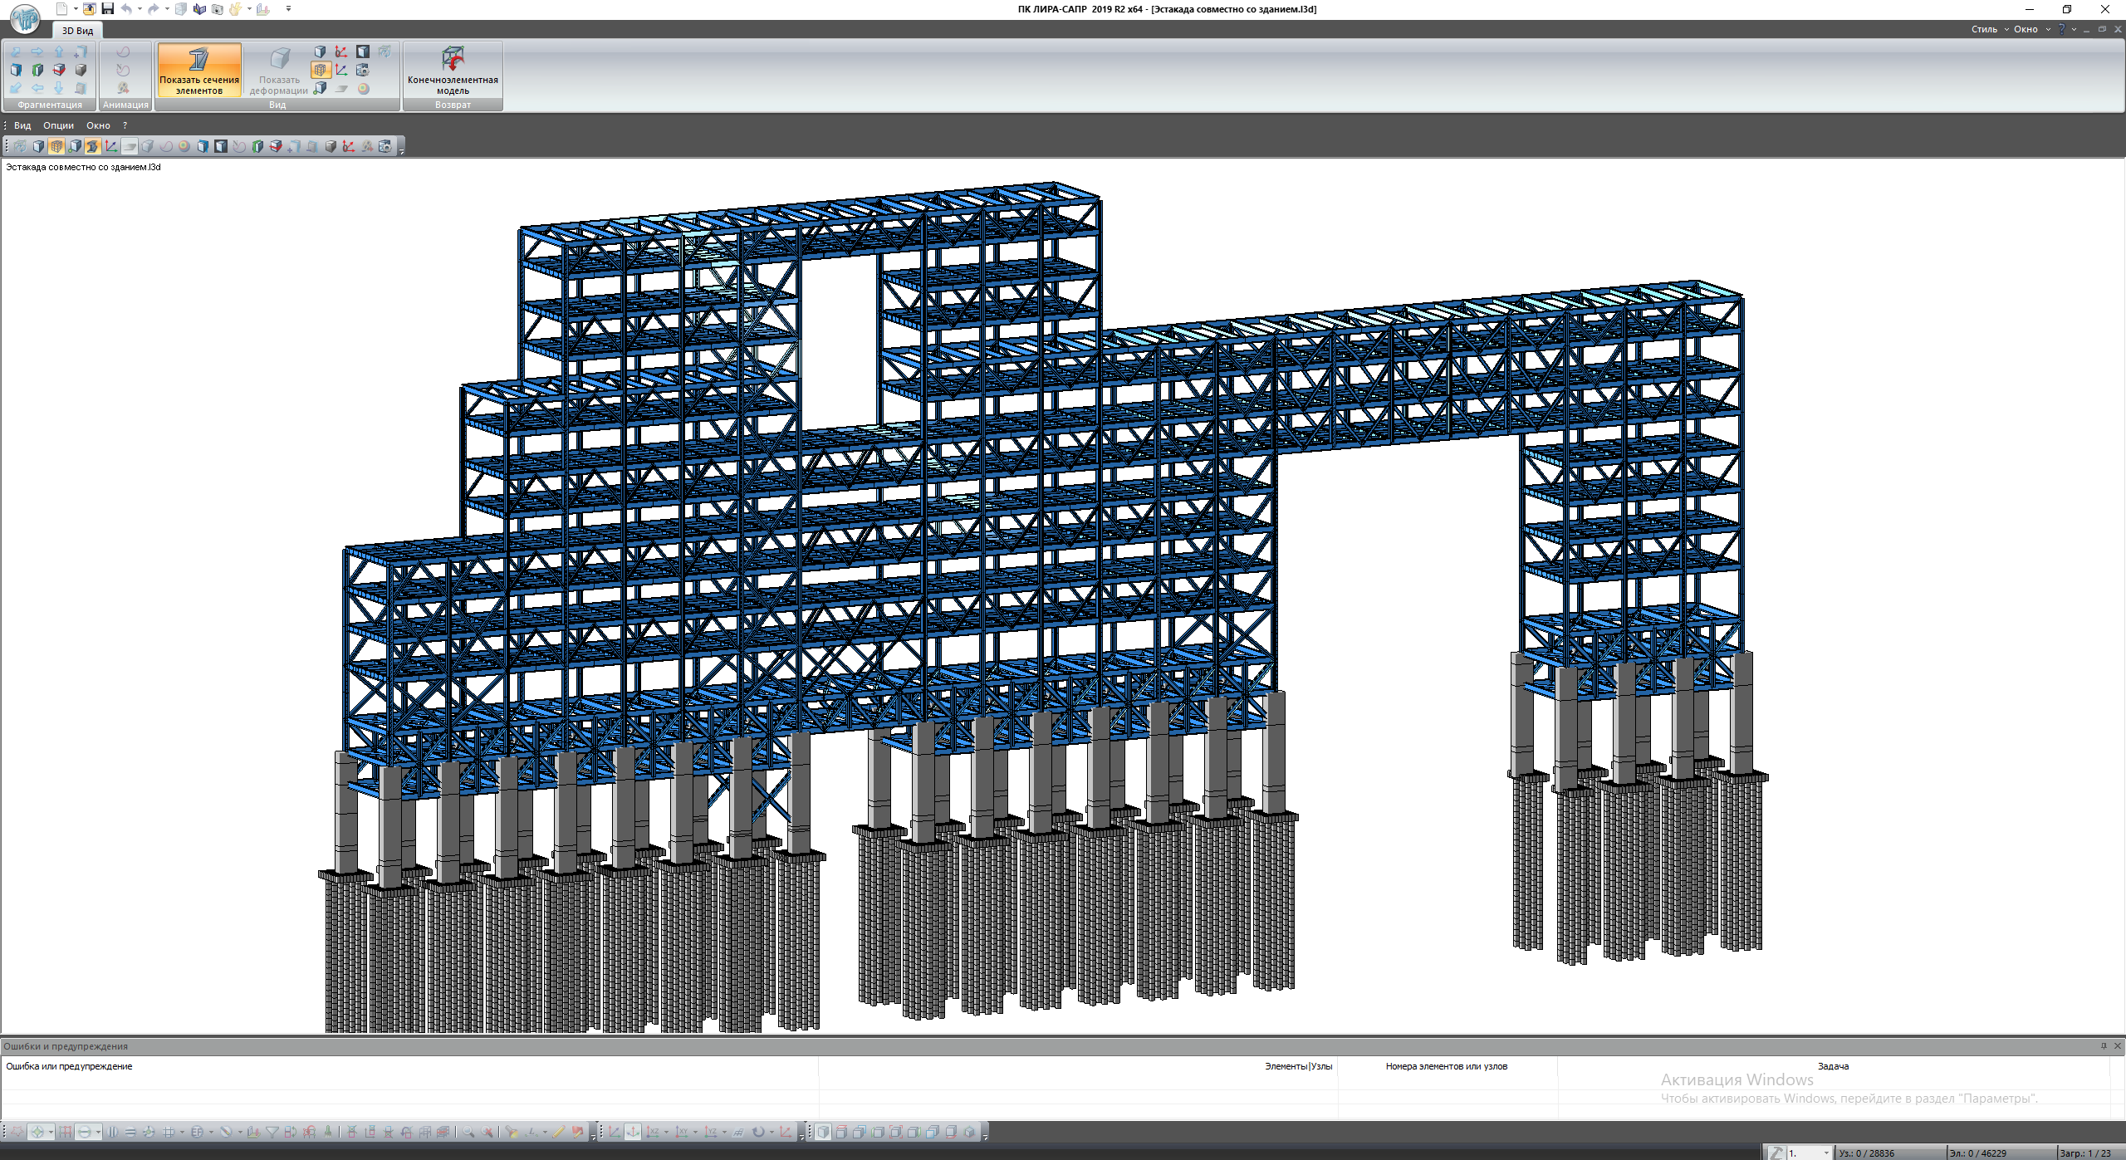
Task: Click the LIRA-SAPR round application button
Action: pyautogui.click(x=25, y=18)
